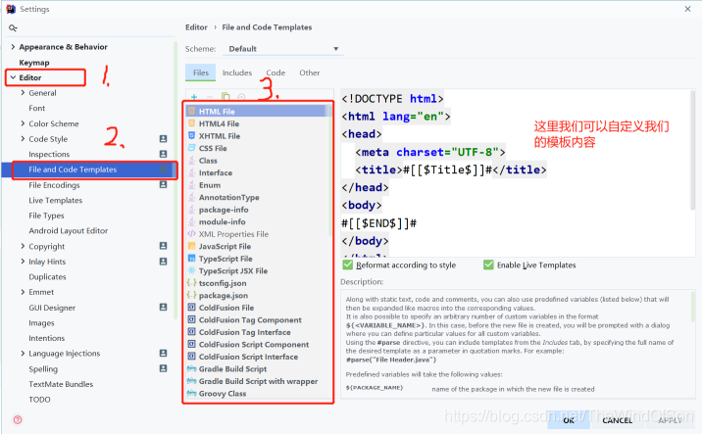Click the project-level icon beside GUI Designer

164,307
